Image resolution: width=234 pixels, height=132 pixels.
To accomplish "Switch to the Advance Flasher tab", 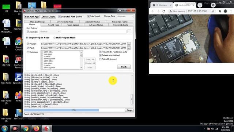I will [96, 25].
